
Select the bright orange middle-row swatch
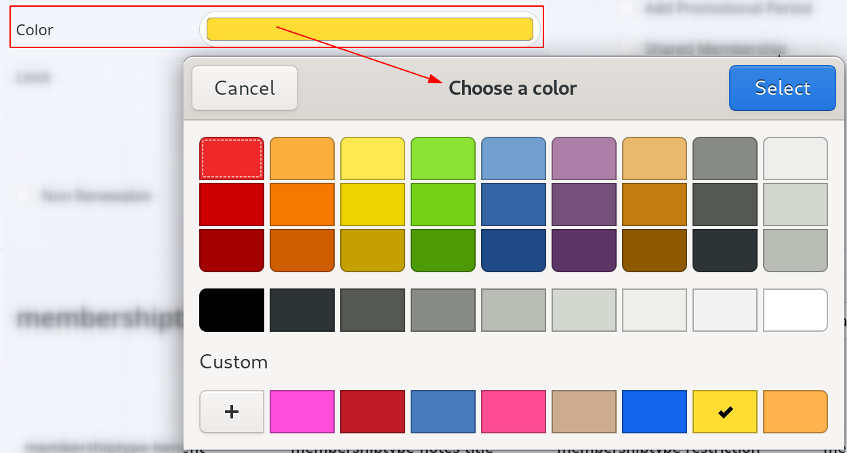click(302, 204)
